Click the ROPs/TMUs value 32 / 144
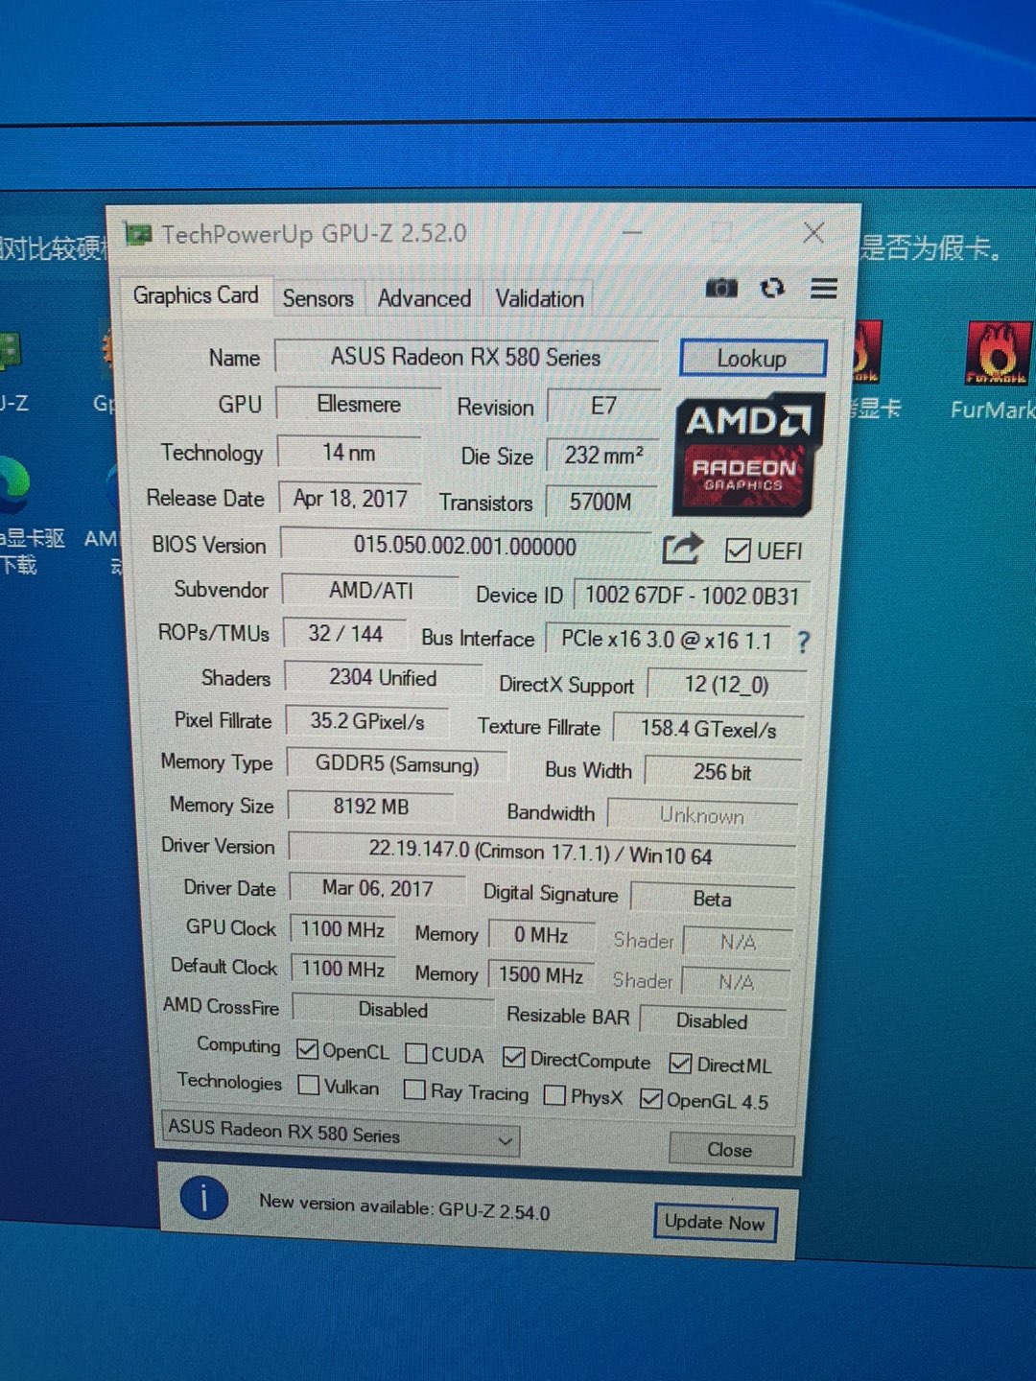The height and width of the screenshot is (1381, 1036). 345,634
